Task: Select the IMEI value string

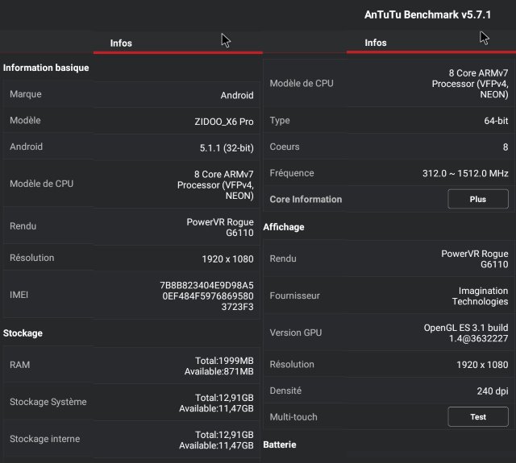Action: tap(206, 296)
